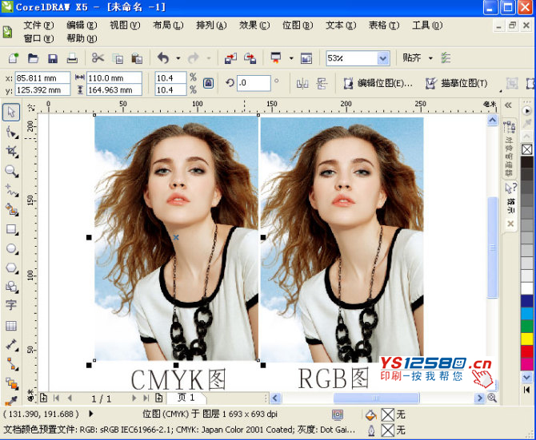Pick the yellow swatch in palette

(x=526, y=338)
